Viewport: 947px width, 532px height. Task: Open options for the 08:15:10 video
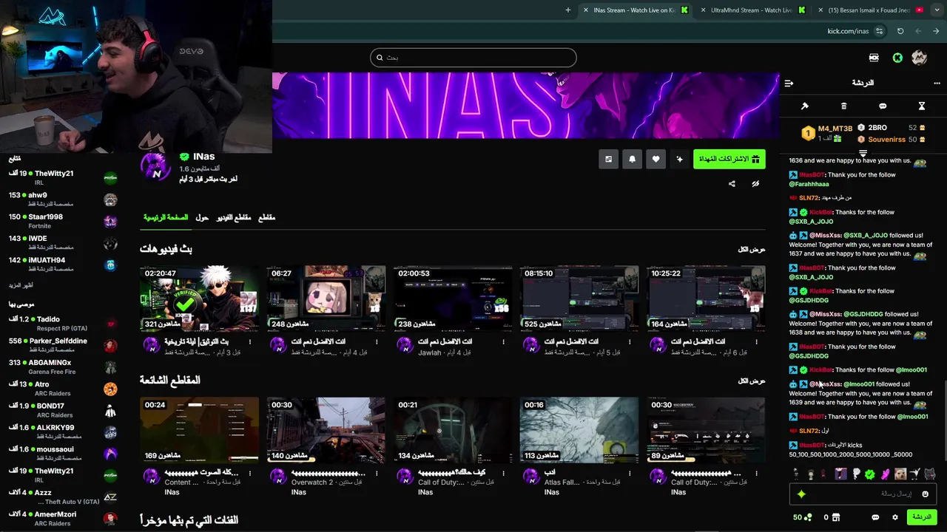630,342
